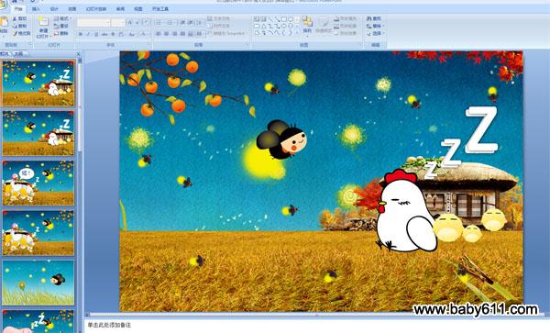Click Increase Indent icon
The width and height of the screenshot is (550, 333).
(191, 23)
